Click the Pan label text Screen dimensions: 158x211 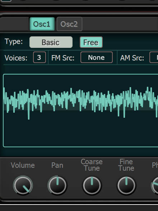point(57,165)
